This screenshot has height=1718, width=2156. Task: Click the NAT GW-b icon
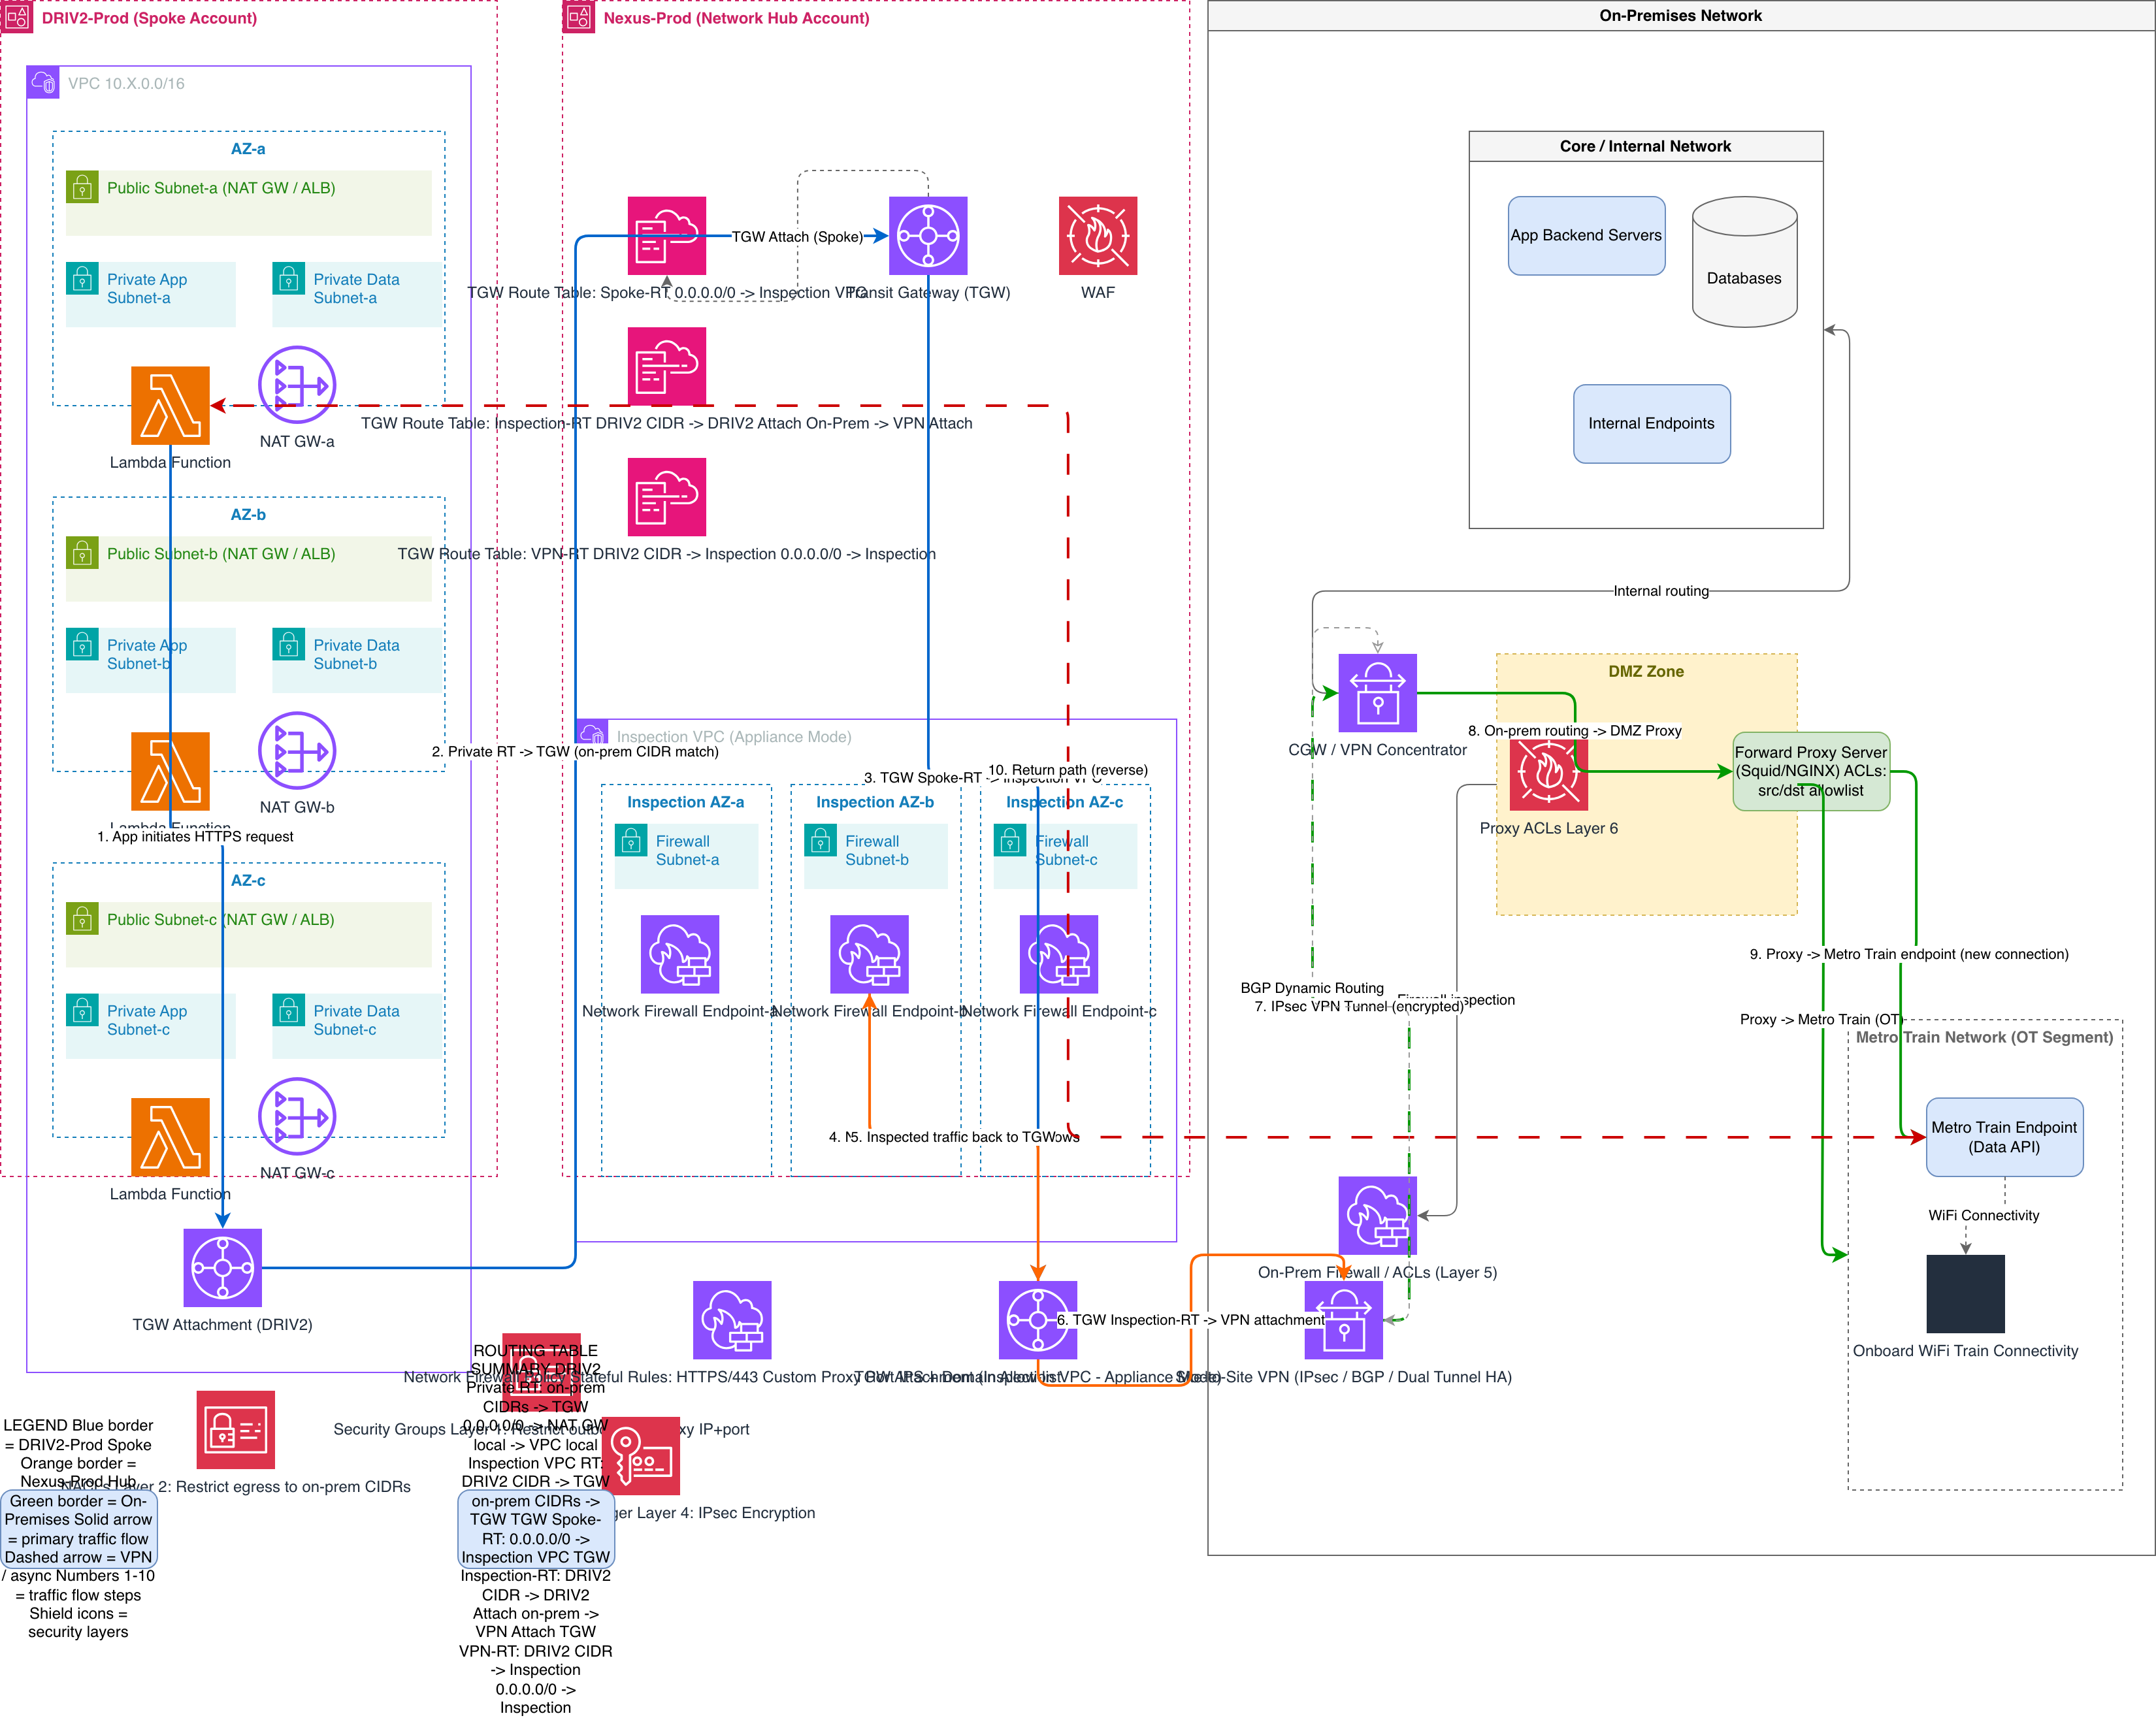click(x=297, y=751)
